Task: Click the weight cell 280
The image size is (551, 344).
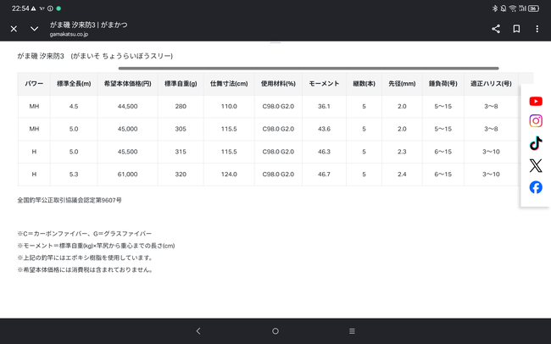Action: click(x=181, y=106)
